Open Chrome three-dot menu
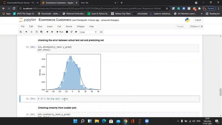This screenshot has width=222, height=125. pos(219,8)
